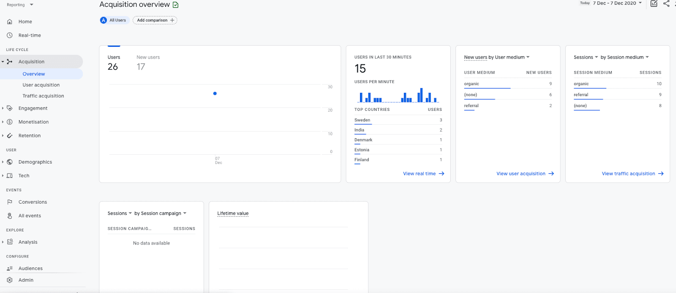The image size is (676, 293).
Task: Click the Add comparison button
Action: pyautogui.click(x=155, y=20)
